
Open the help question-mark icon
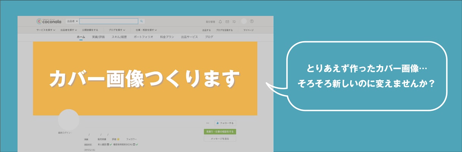(x=252, y=22)
